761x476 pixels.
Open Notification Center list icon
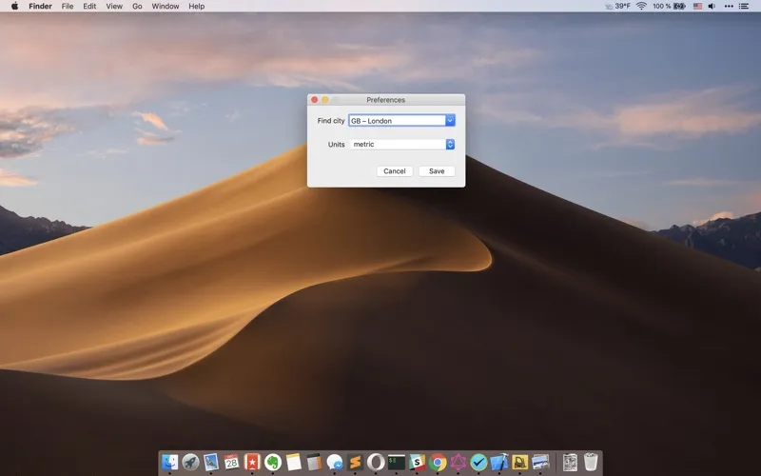(x=744, y=6)
